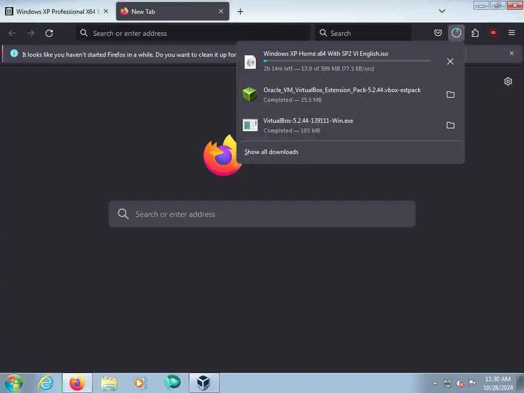This screenshot has height=393, width=524.
Task: Focus the toolbar Search box
Action: pos(363,33)
